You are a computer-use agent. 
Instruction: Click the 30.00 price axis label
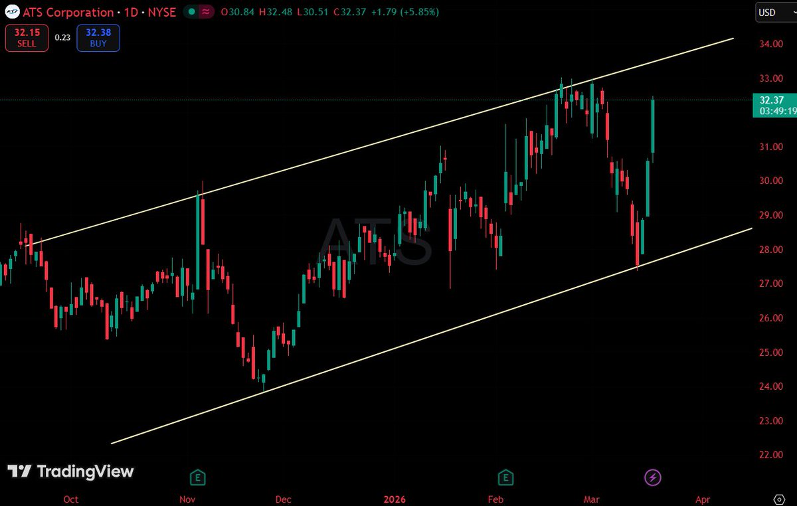[x=771, y=181]
